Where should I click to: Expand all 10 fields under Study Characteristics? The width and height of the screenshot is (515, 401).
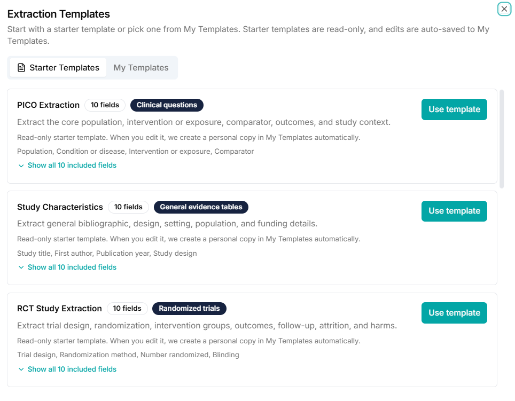coord(72,267)
